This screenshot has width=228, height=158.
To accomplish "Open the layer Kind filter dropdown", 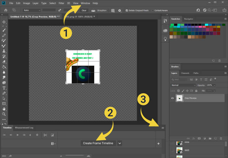I will [x=179, y=79].
